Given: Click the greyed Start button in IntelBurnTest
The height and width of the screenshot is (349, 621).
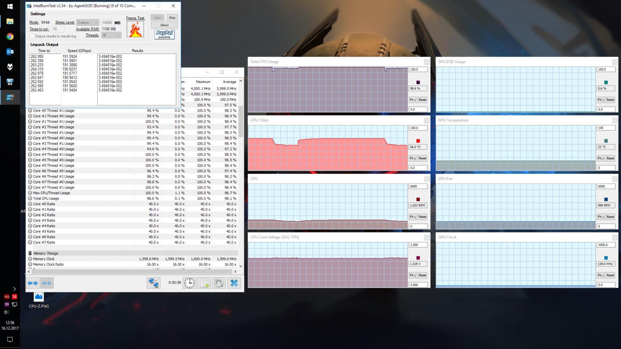Looking at the screenshot, I should tap(157, 17).
